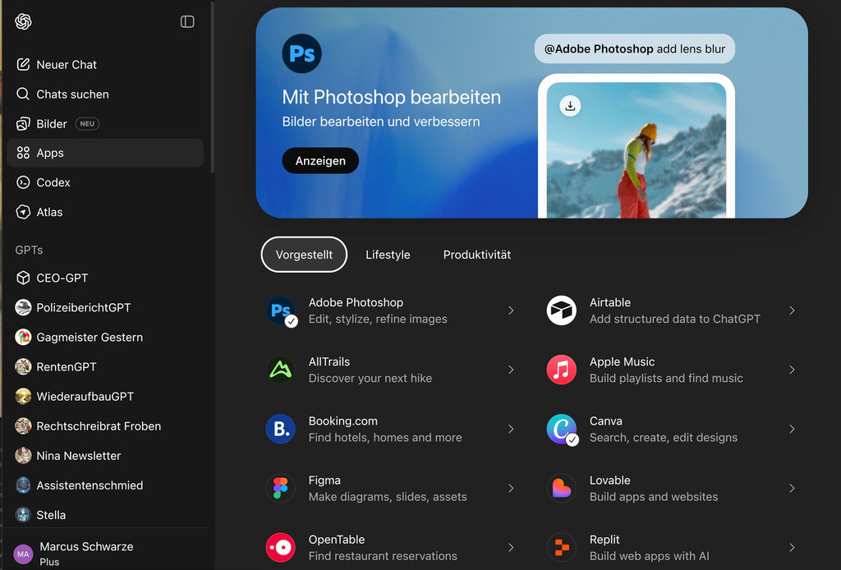This screenshot has height=570, width=841.
Task: Start a new chat via Neuer Chat
Action: [66, 65]
